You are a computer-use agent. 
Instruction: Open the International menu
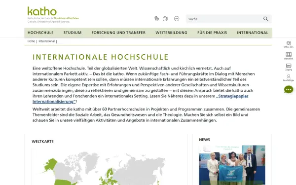coord(253,33)
